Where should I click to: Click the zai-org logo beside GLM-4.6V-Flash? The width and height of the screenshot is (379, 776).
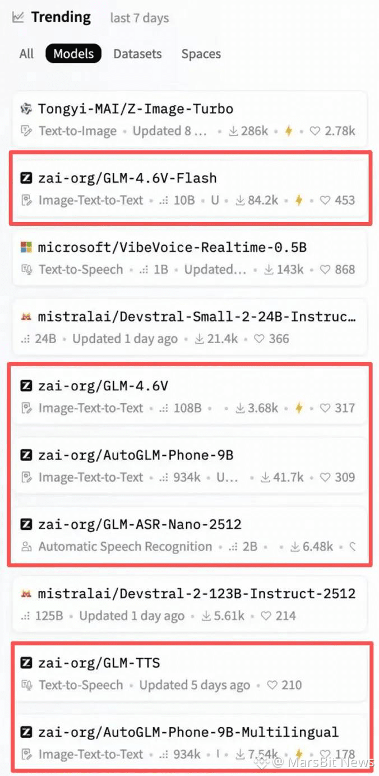tap(26, 178)
